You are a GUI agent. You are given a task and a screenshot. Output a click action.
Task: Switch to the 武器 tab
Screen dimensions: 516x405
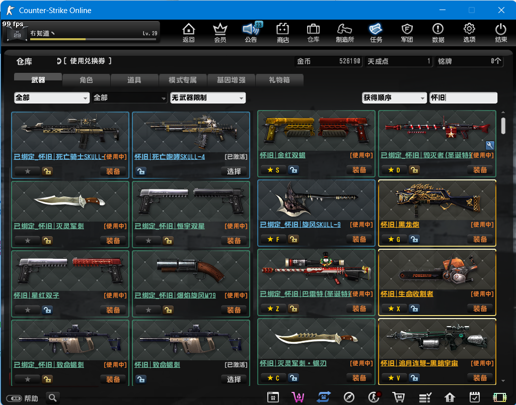(38, 79)
